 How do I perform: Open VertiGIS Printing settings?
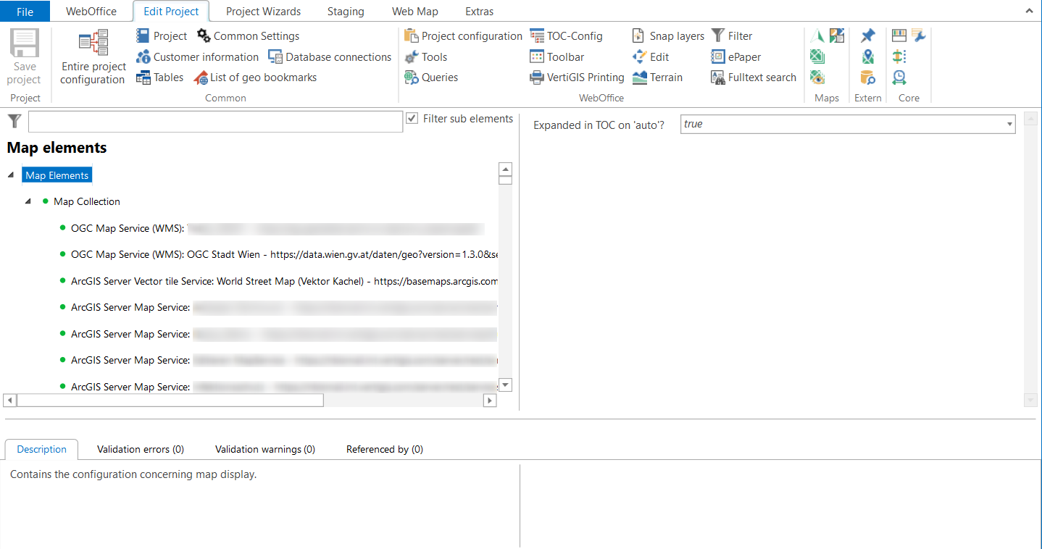584,77
